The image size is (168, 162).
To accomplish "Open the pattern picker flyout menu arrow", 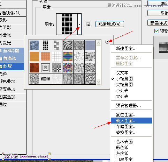I will point(107,42).
